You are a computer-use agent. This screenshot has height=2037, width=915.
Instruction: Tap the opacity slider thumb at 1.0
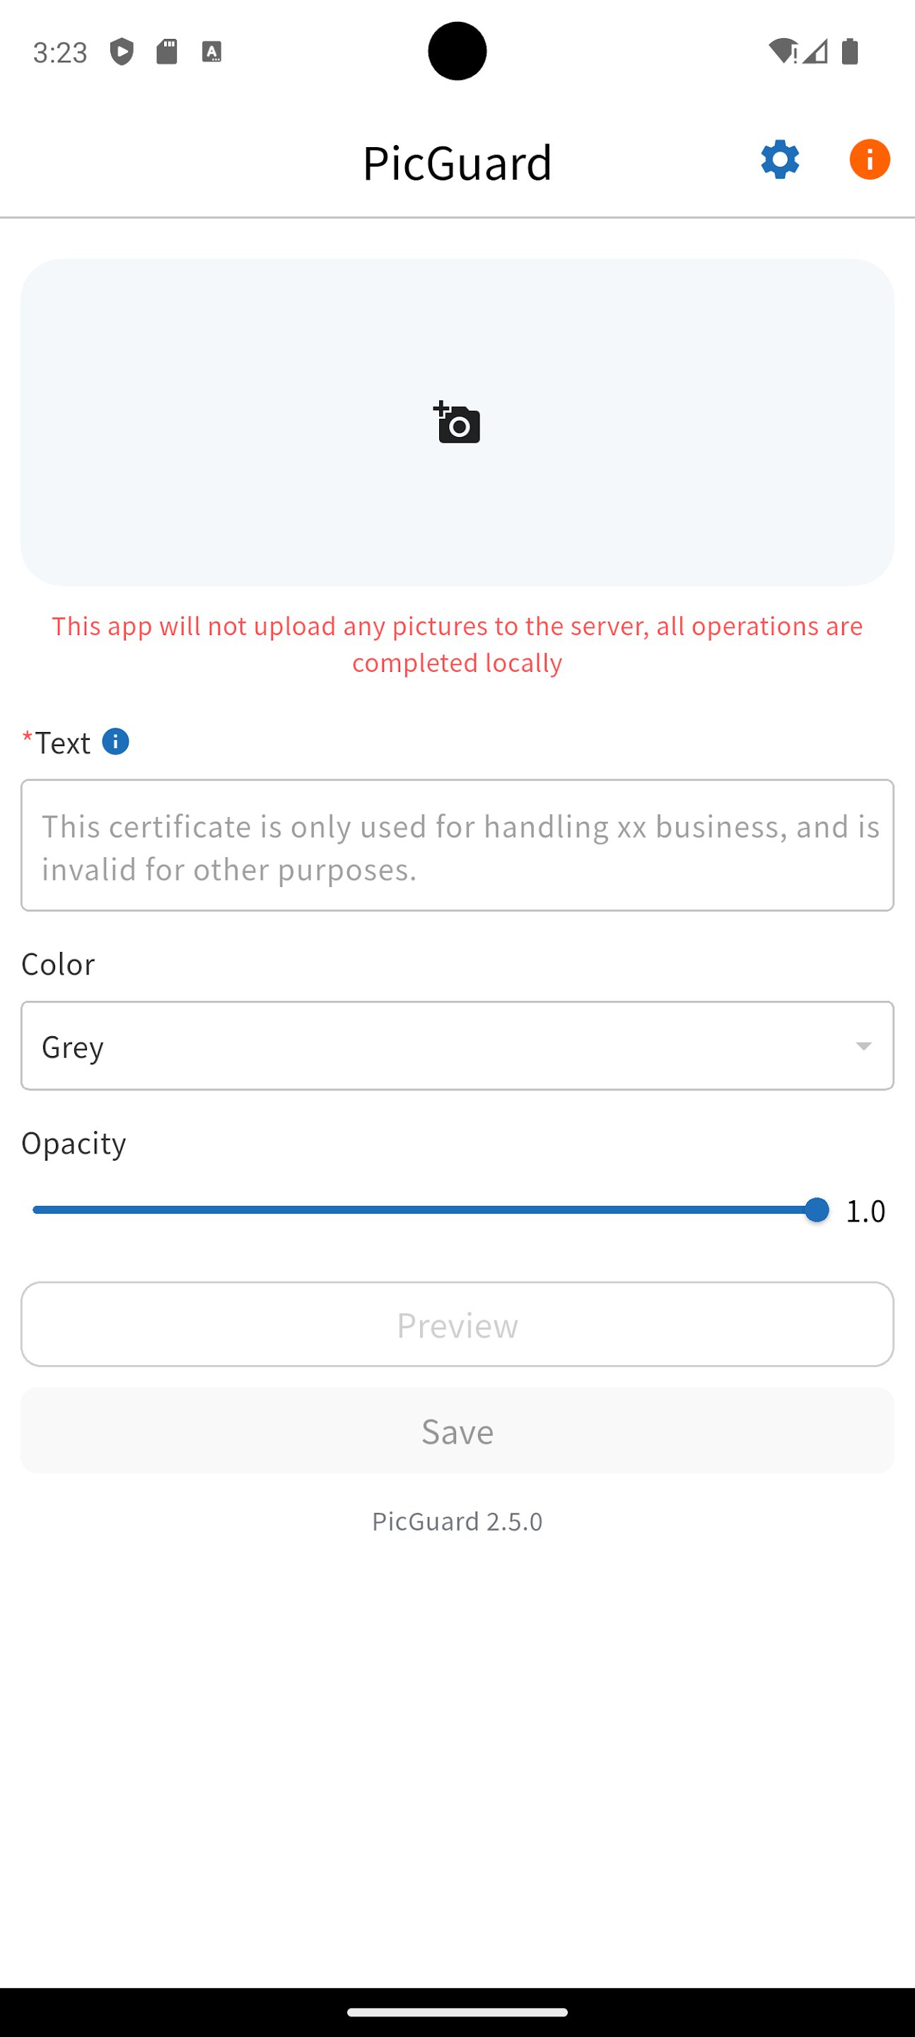[x=817, y=1209]
